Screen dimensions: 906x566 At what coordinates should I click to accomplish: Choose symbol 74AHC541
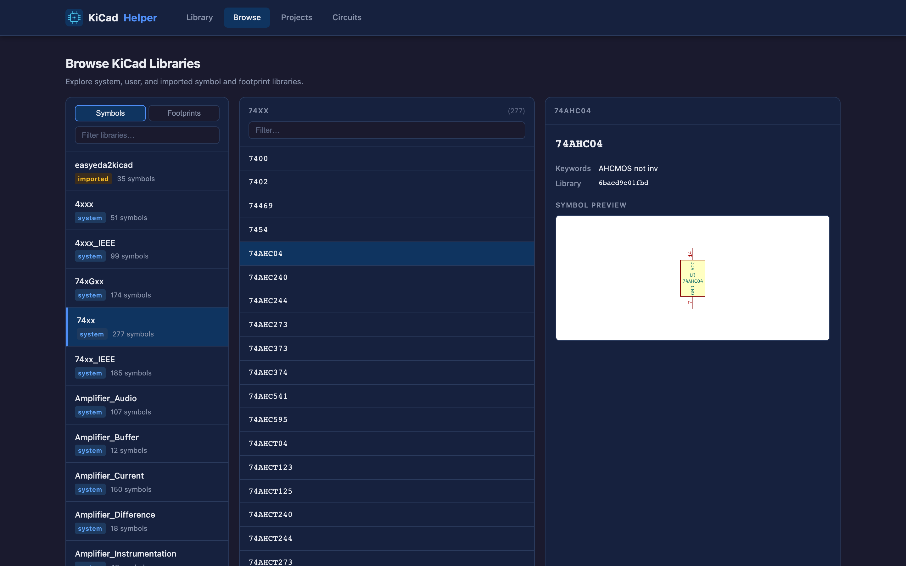[387, 397]
